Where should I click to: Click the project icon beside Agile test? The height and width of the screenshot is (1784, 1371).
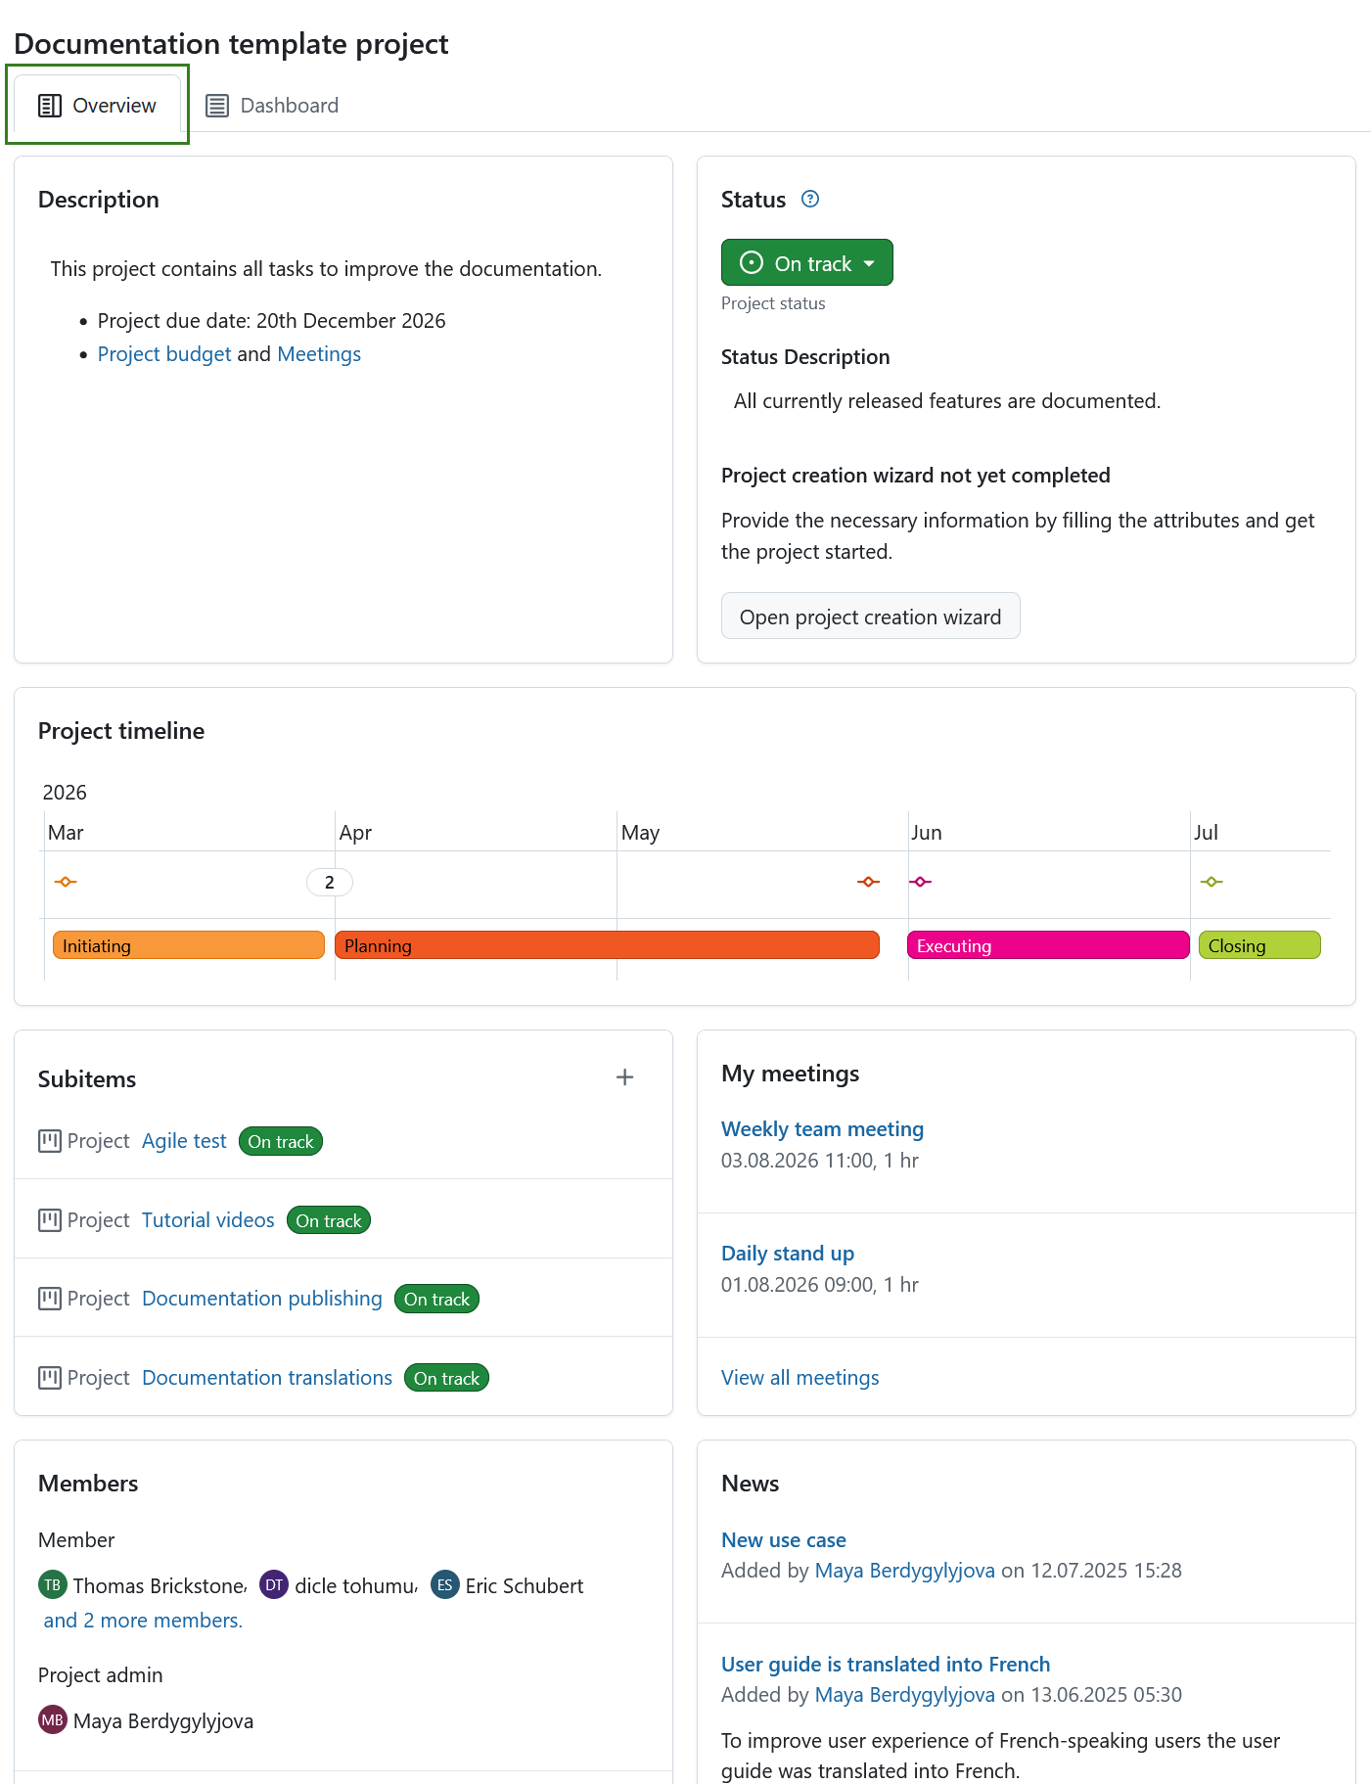(x=50, y=1141)
